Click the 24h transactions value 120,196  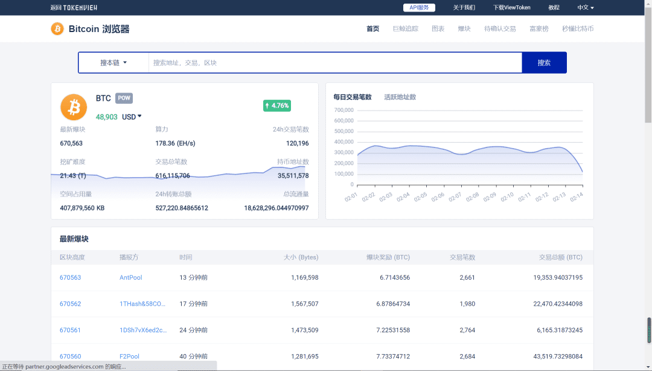(x=297, y=143)
